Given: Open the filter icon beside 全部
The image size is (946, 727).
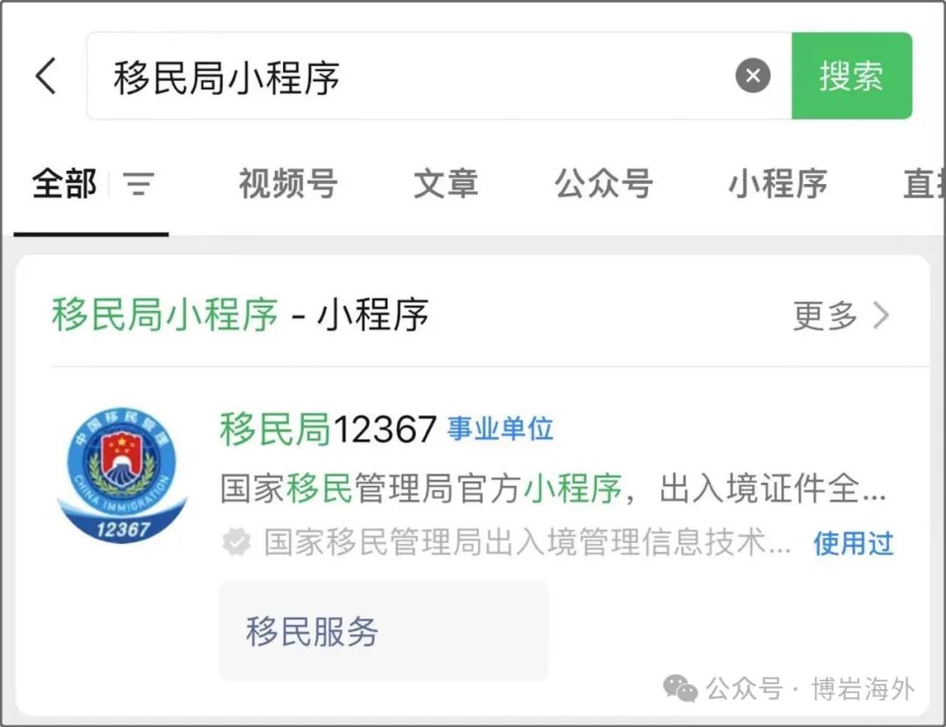Looking at the screenshot, I should pyautogui.click(x=138, y=184).
